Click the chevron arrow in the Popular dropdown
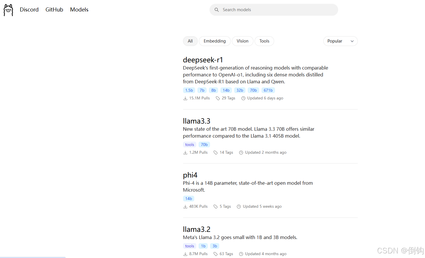Image resolution: width=425 pixels, height=258 pixels. (x=352, y=41)
